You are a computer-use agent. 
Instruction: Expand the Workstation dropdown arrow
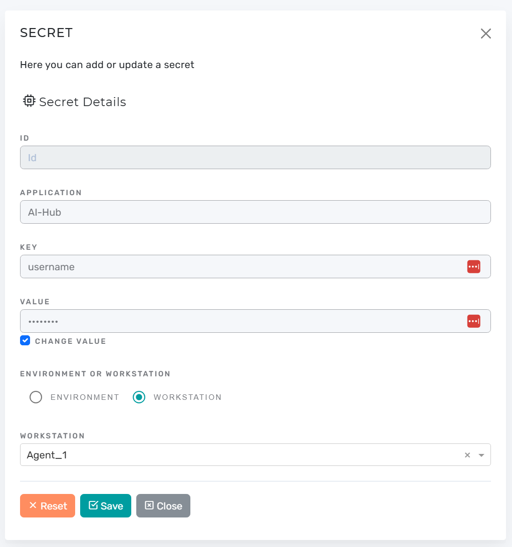[x=481, y=455]
